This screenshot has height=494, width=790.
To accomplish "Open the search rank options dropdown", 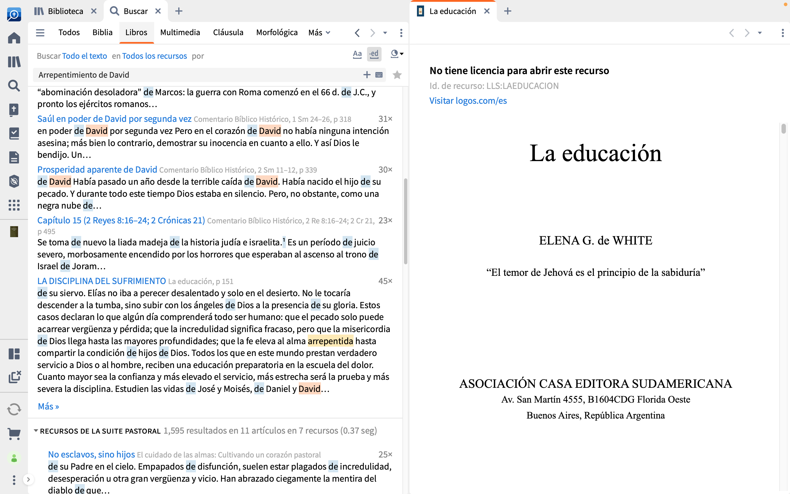I will (397, 54).
